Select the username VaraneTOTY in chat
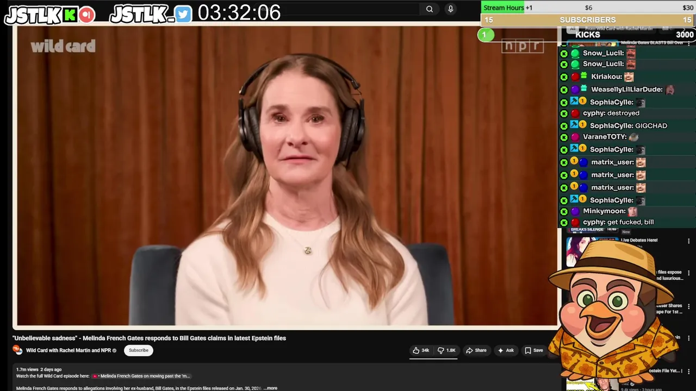The width and height of the screenshot is (696, 391). pyautogui.click(x=605, y=137)
